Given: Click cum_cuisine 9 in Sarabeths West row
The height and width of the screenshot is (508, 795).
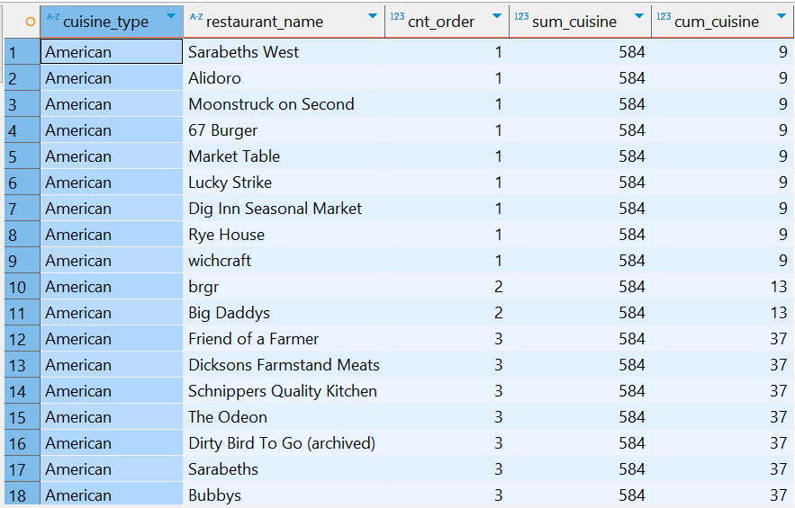Looking at the screenshot, I should [x=722, y=51].
